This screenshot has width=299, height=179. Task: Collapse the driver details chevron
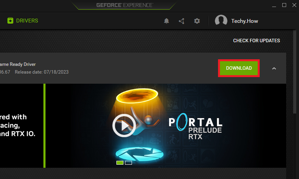[274, 68]
